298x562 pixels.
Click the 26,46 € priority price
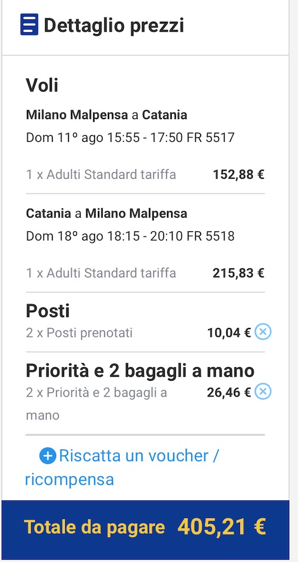(x=229, y=392)
